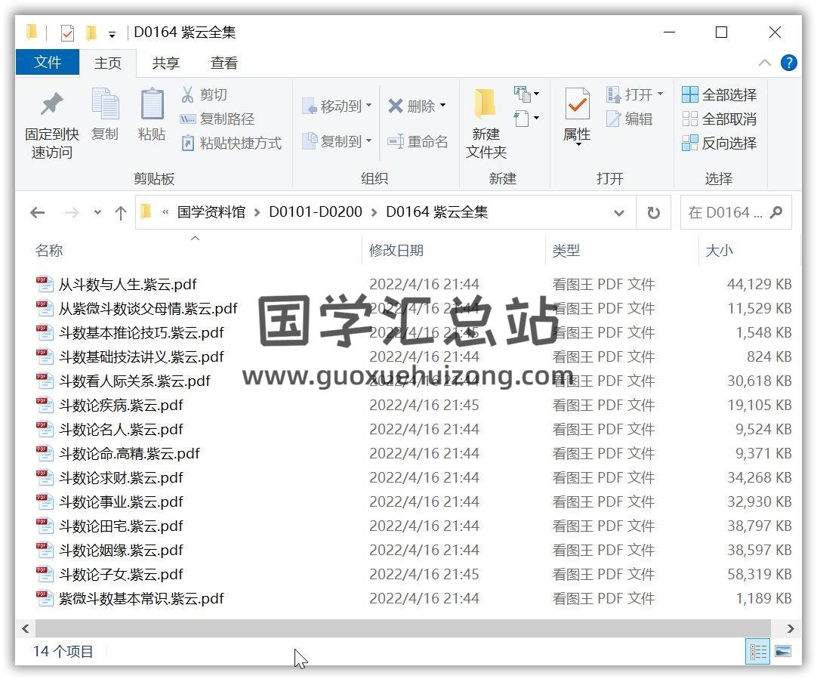Switch to Details view icon in status bar
Viewport: 817px width, 685px height.
[757, 651]
